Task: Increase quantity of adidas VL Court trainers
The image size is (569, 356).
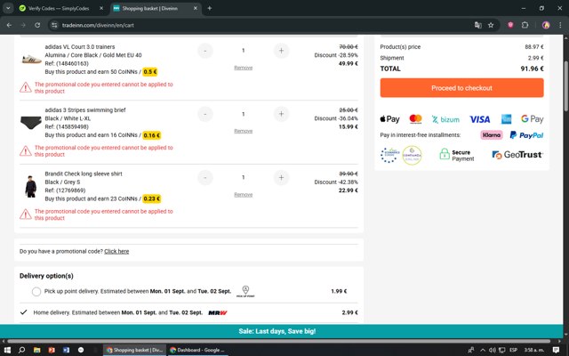Action: pos(281,51)
